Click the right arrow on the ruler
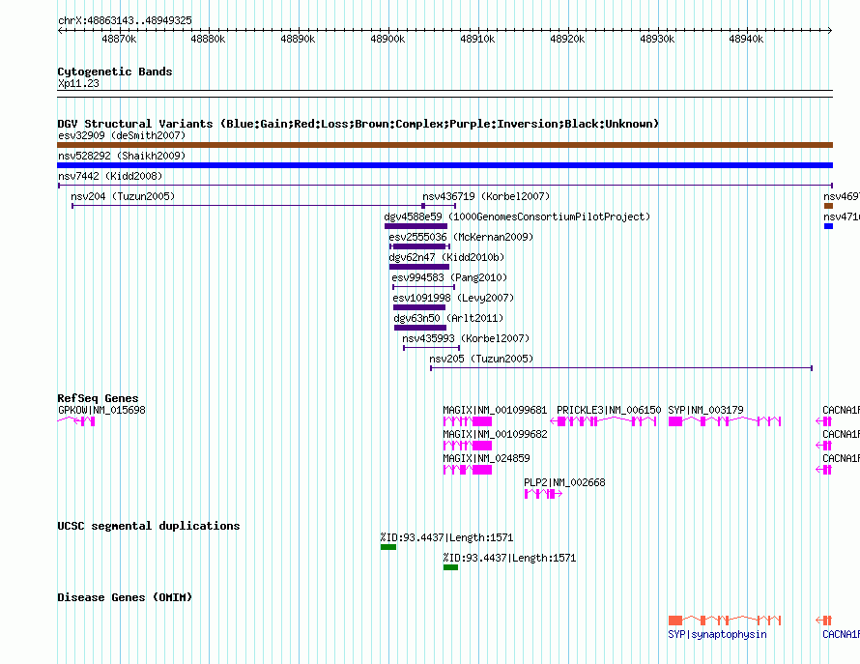 [x=830, y=31]
